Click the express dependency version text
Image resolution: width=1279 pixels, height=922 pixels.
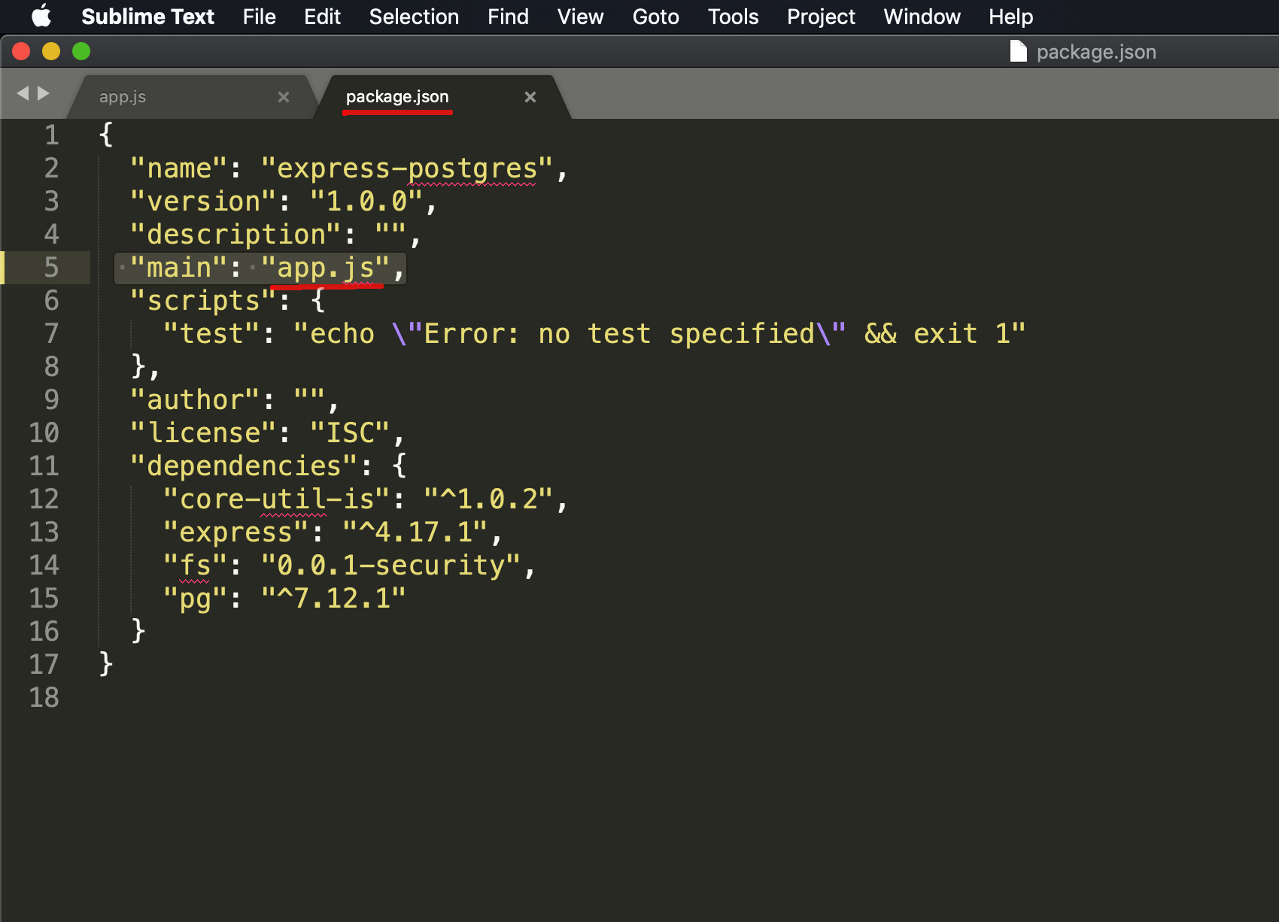421,532
